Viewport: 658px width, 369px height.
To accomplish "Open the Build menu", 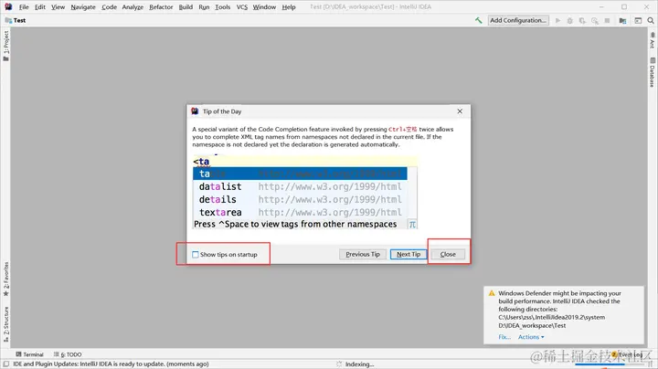I will [x=186, y=7].
